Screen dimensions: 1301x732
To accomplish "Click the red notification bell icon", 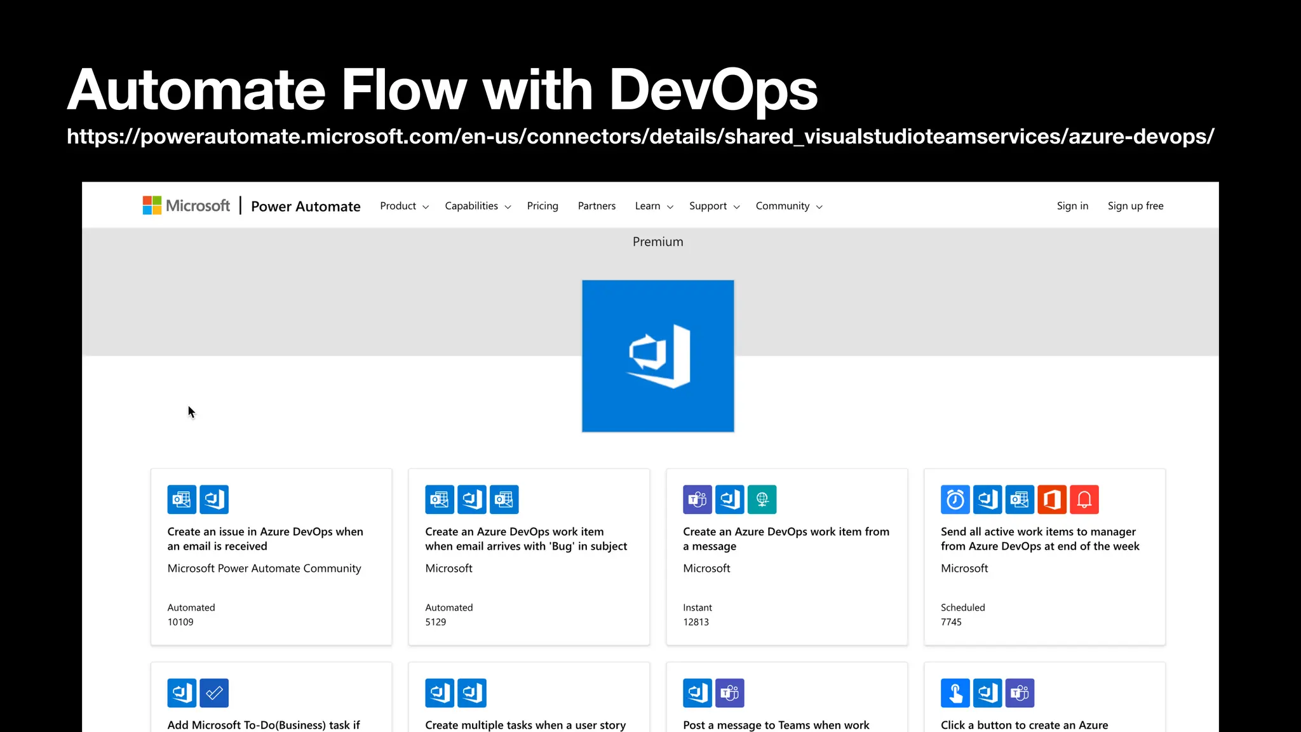I will (1084, 499).
